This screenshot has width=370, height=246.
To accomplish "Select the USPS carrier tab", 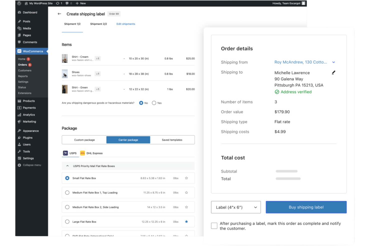I will pos(70,153).
